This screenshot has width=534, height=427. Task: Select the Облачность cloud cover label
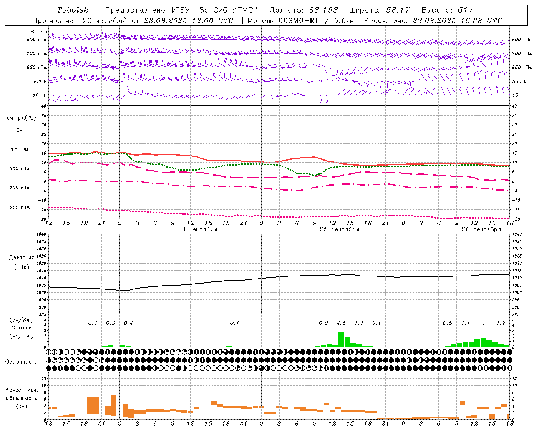(x=21, y=362)
